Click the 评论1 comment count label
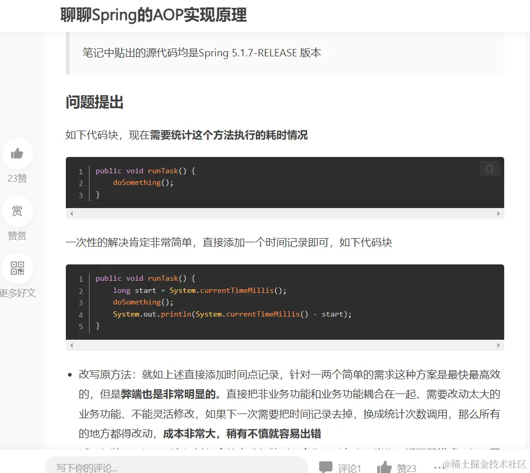 point(349,468)
